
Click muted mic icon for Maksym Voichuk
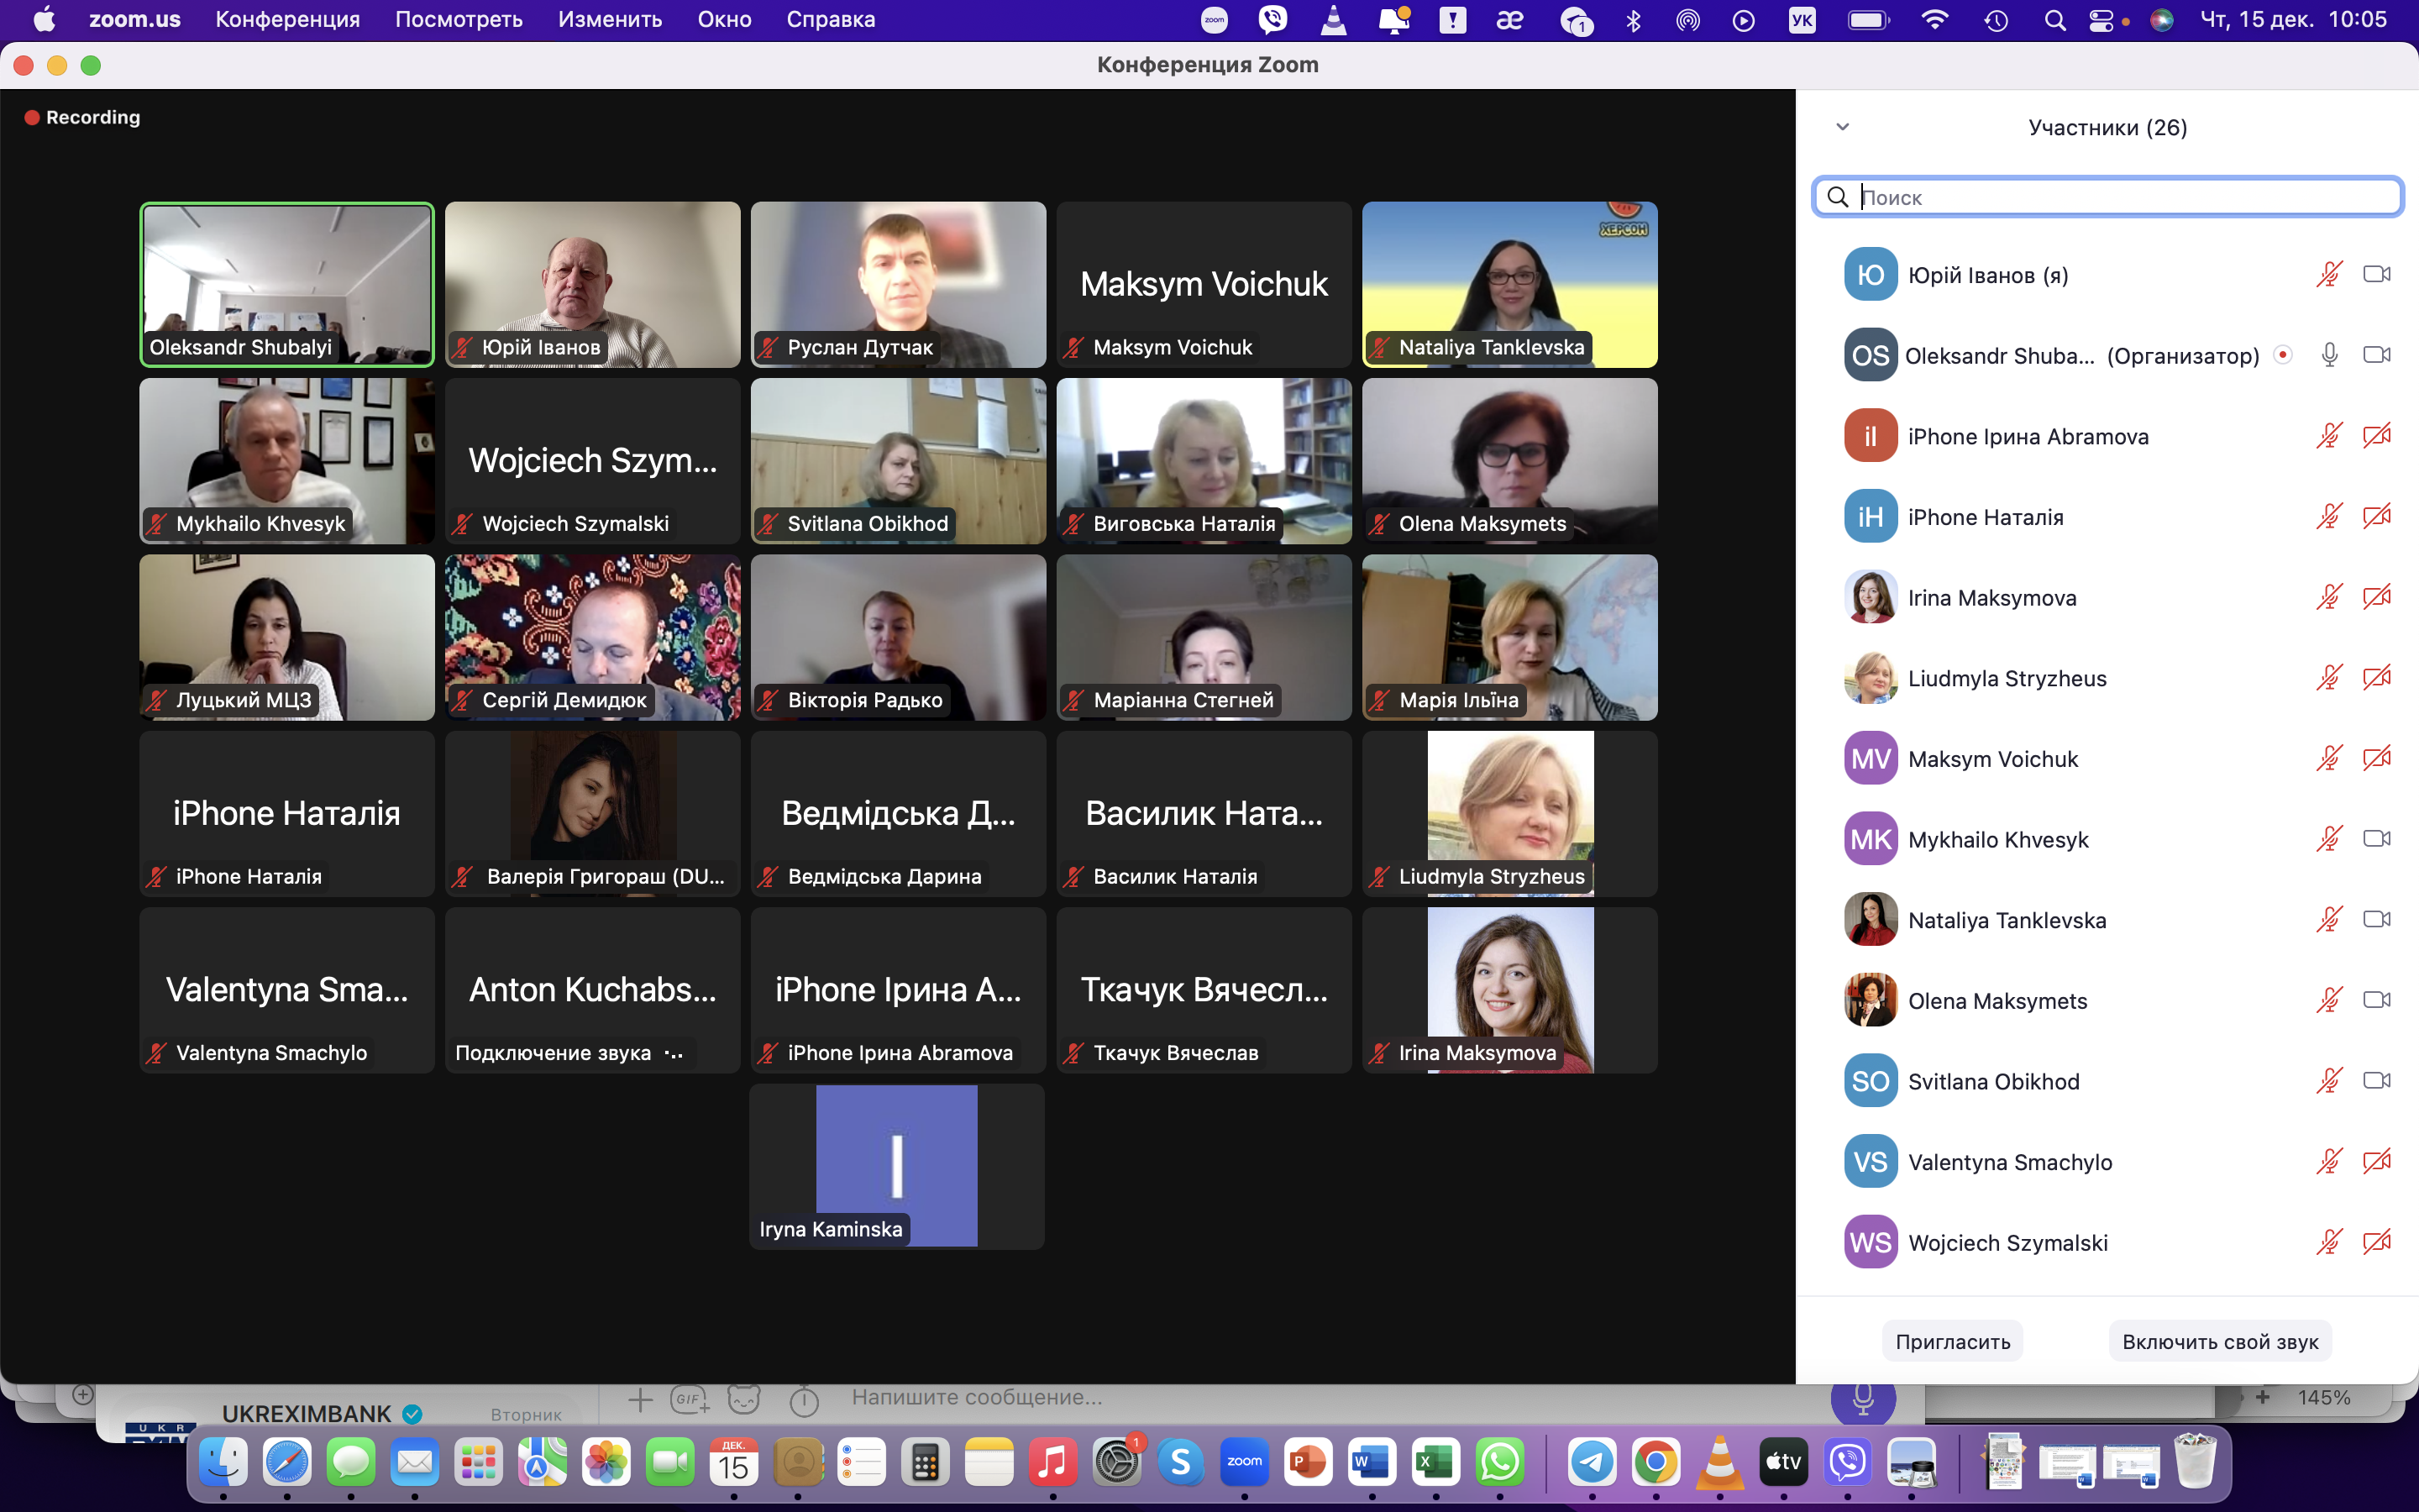pyautogui.click(x=2328, y=759)
